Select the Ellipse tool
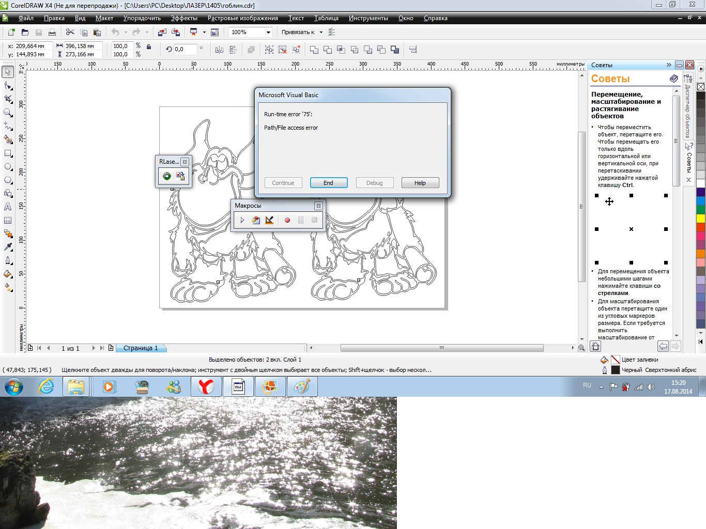The width and height of the screenshot is (706, 529). pyautogui.click(x=8, y=167)
